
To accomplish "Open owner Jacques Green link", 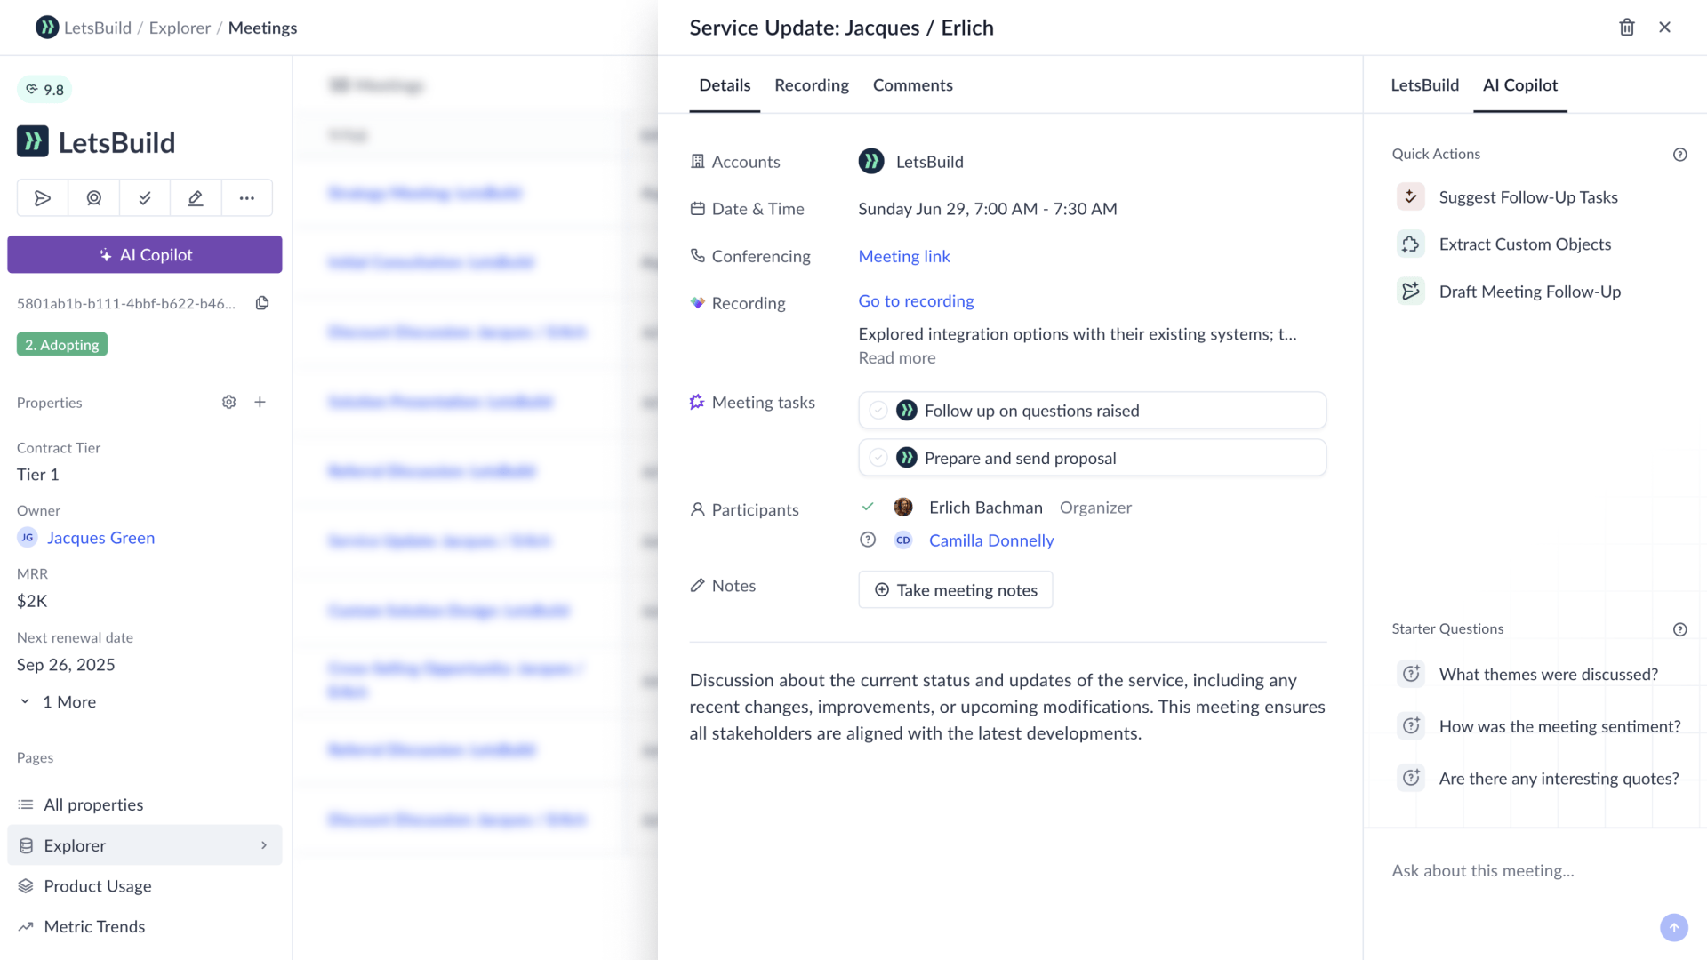I will (100, 537).
